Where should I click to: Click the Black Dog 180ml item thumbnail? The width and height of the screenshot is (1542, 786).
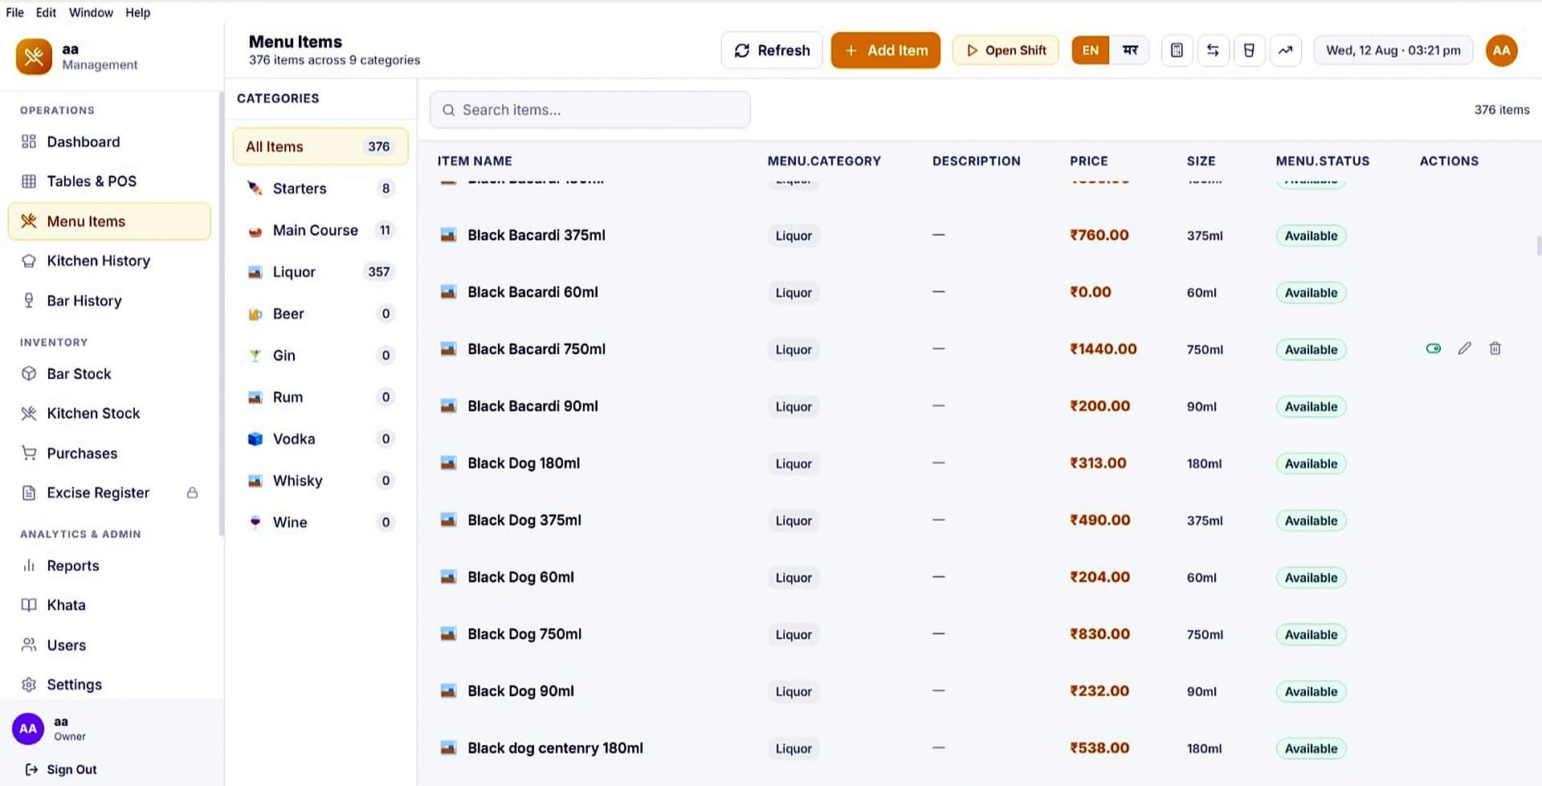[x=449, y=463]
